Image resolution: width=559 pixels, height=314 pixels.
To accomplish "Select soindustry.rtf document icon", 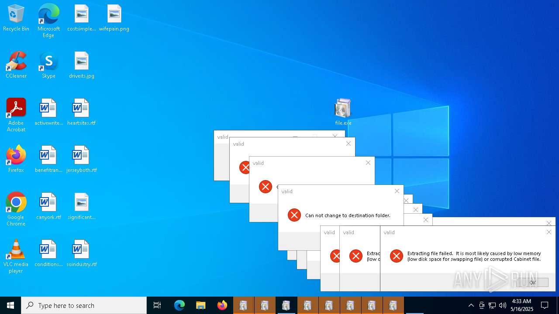I will (81, 254).
